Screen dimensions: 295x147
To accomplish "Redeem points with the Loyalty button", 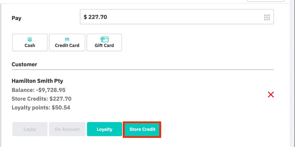I will [104, 129].
